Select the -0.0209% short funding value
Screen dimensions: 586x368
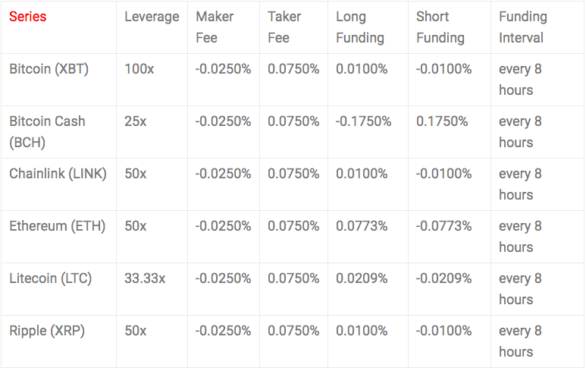pos(443,278)
